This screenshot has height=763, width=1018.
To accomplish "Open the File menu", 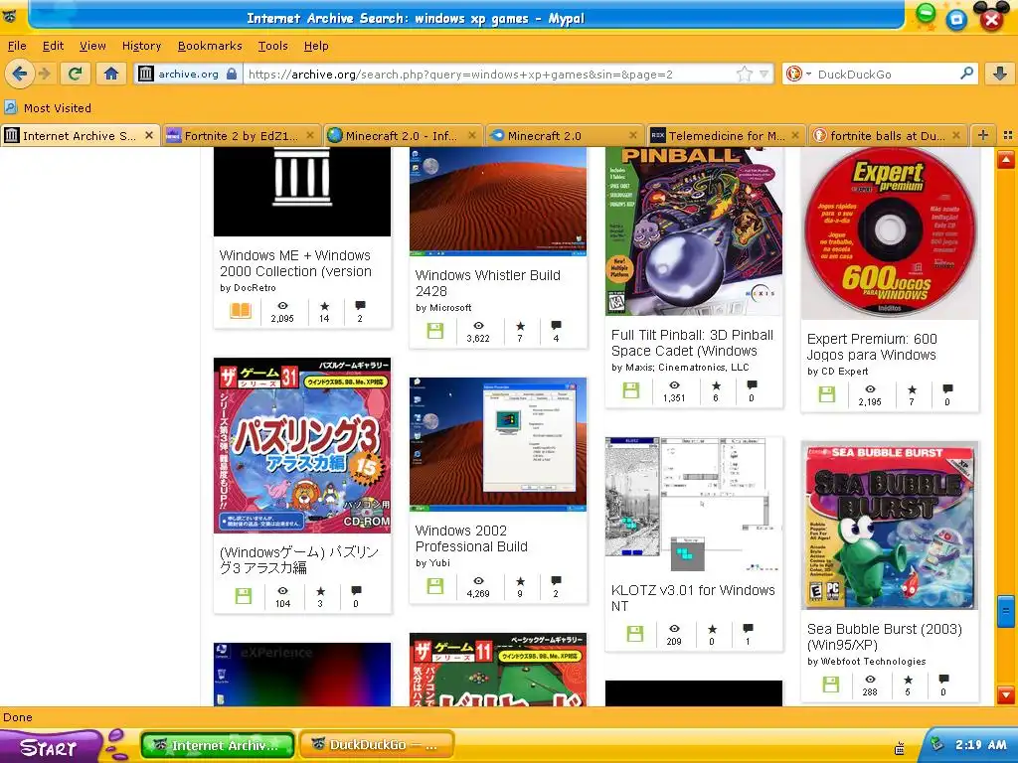I will click(x=17, y=46).
